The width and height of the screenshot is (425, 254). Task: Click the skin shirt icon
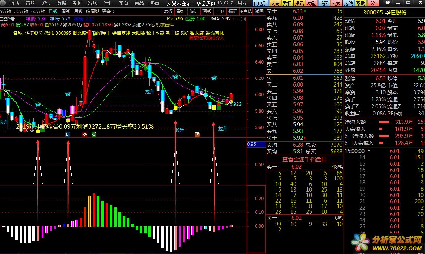point(388,3)
